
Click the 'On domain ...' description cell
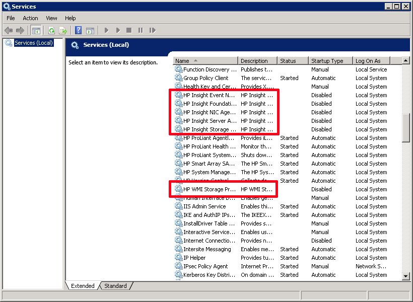[257, 275]
